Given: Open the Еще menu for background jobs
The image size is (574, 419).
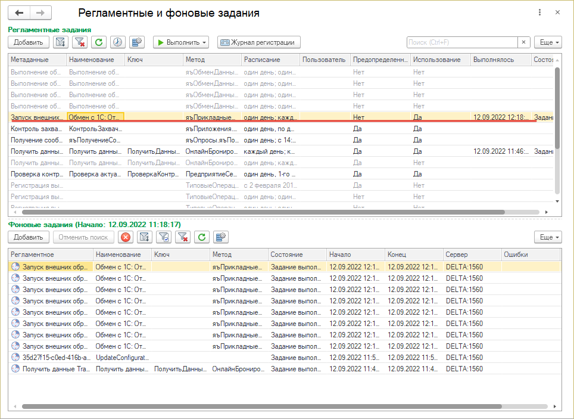Looking at the screenshot, I should tap(547, 237).
